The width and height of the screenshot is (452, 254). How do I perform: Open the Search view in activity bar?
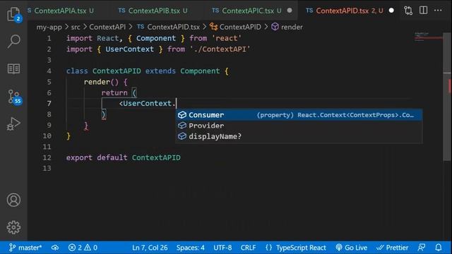[13, 41]
